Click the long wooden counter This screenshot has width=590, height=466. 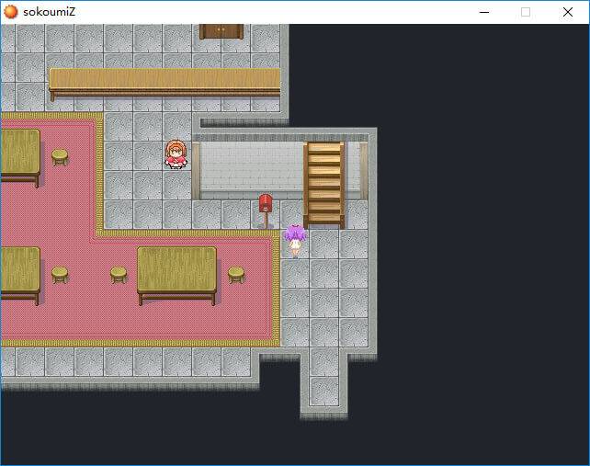(x=165, y=81)
